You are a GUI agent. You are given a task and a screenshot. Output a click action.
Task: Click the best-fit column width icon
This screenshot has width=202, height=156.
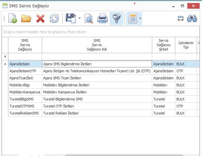coord(181,18)
